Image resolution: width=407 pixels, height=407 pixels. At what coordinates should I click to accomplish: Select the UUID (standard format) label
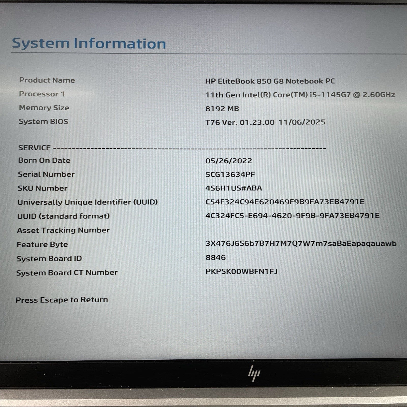coord(63,216)
